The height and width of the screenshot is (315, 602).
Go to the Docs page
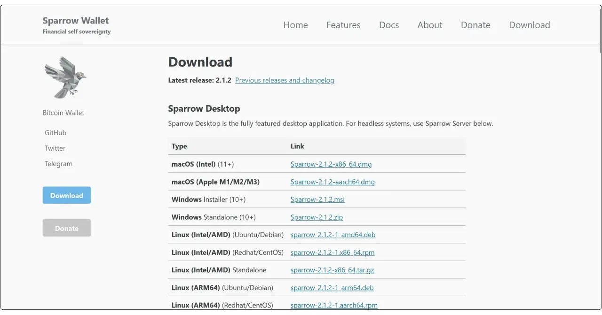pos(389,25)
